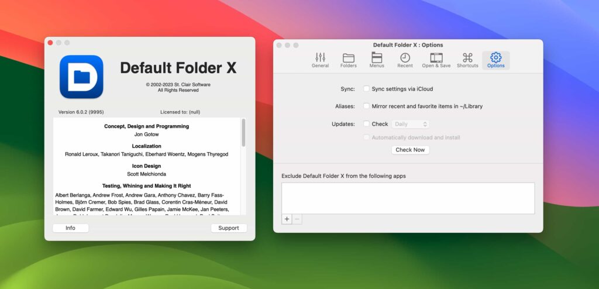The image size is (599, 289).
Task: Open the Recent clock tab icon
Action: coord(405,60)
